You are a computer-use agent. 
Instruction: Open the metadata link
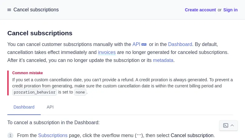163,60
